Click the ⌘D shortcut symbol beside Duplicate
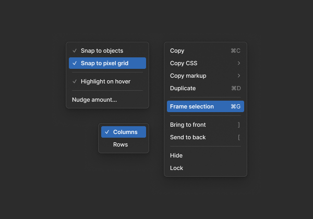Screen dimensions: 313x219 [x=235, y=88]
